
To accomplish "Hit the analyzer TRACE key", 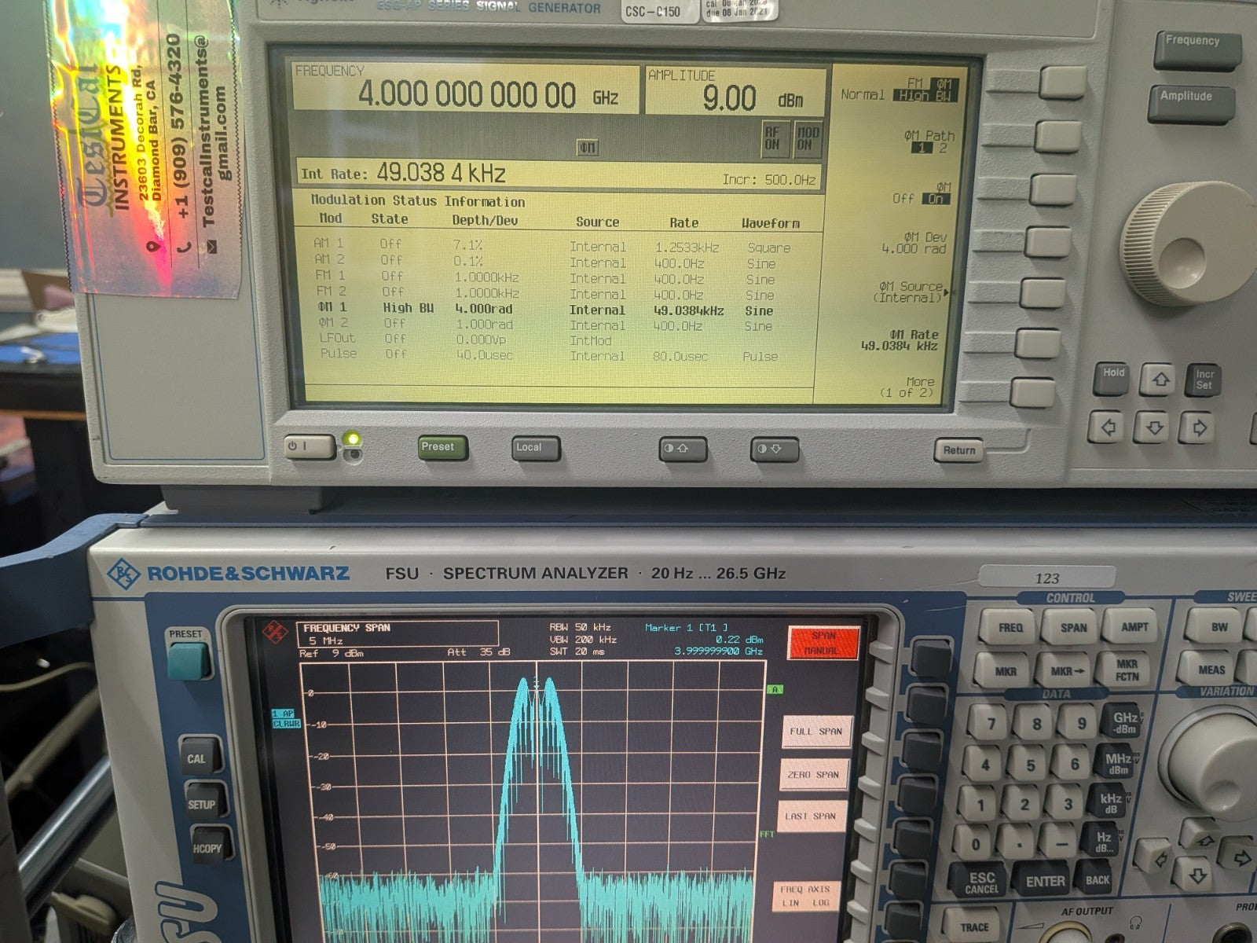I will coord(974,925).
